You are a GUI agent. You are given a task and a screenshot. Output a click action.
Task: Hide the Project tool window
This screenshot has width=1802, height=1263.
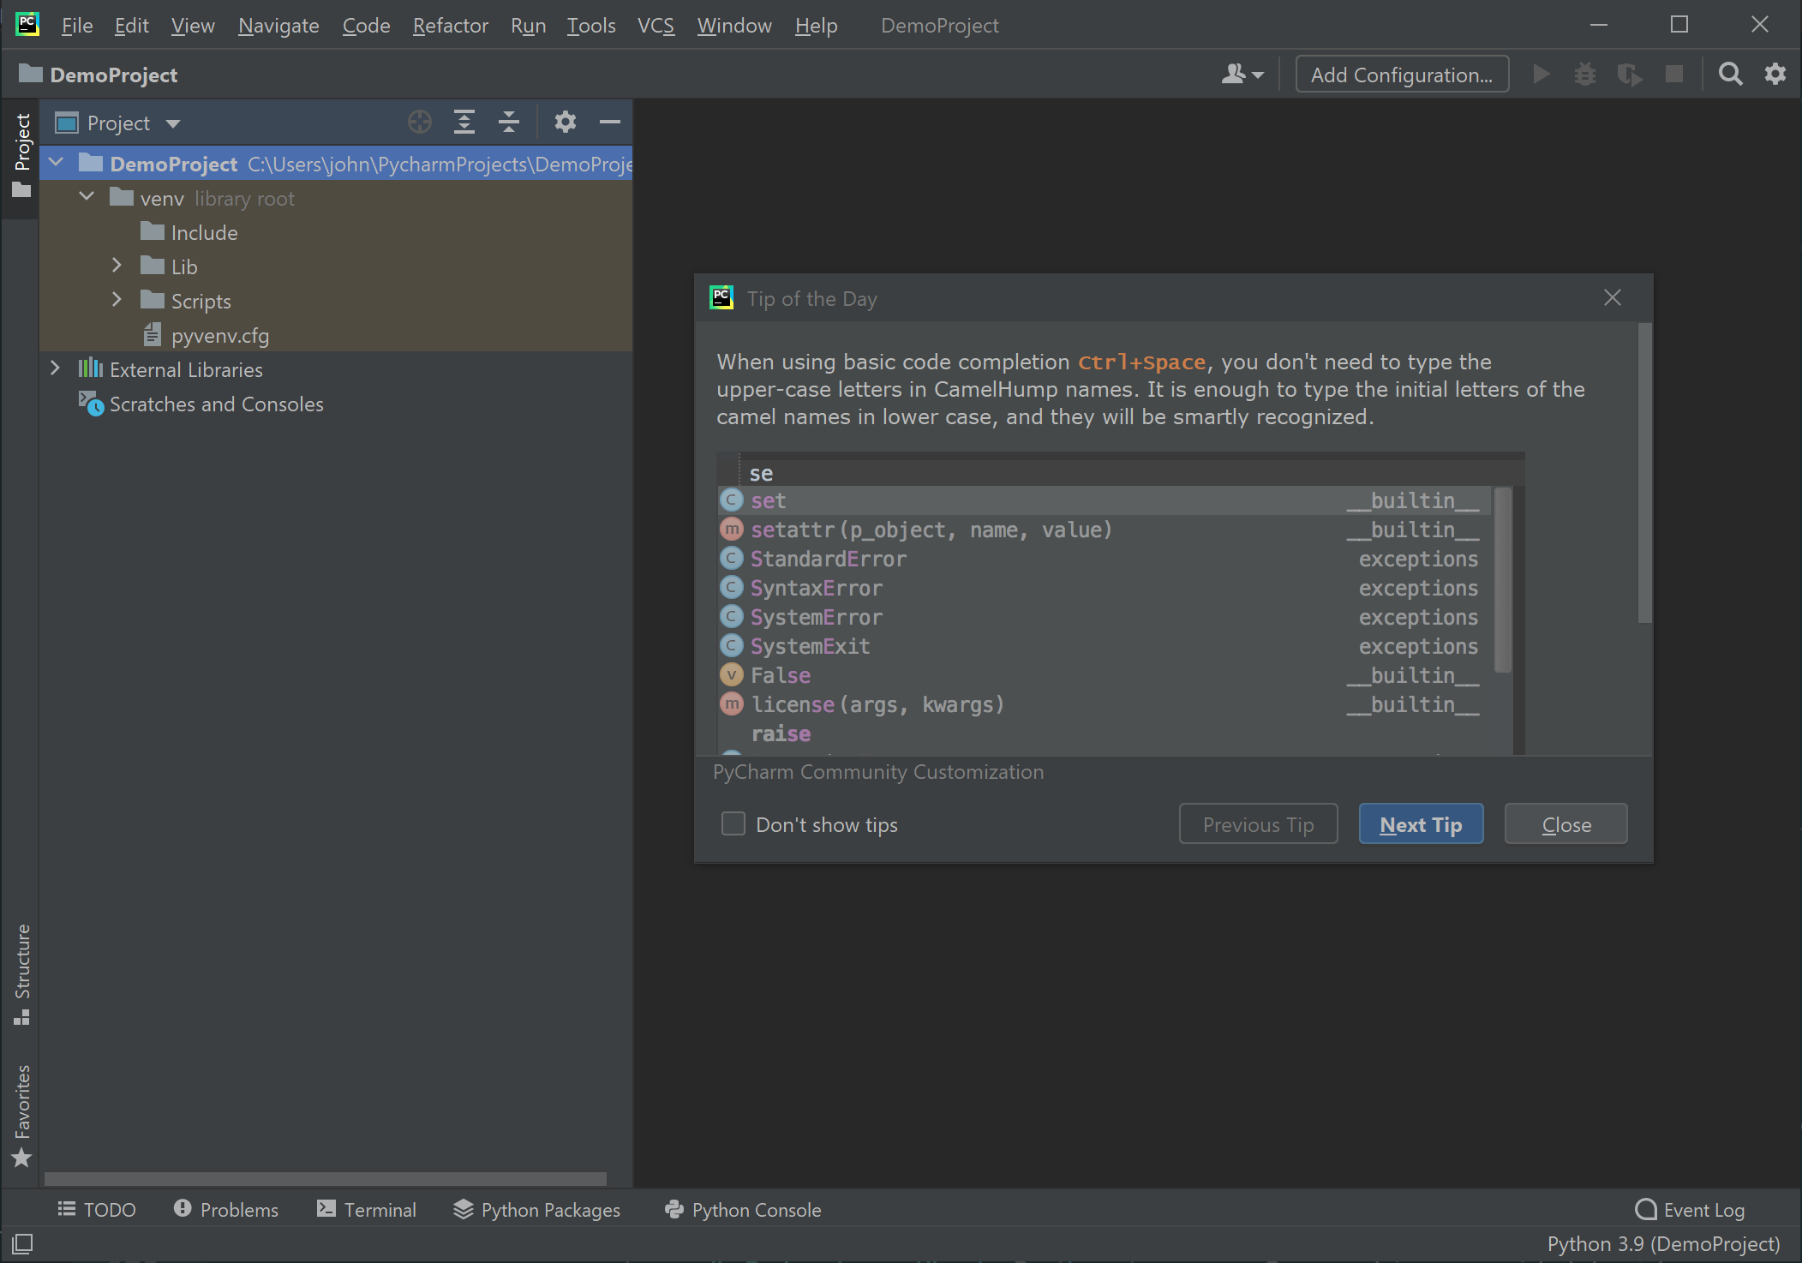(610, 123)
